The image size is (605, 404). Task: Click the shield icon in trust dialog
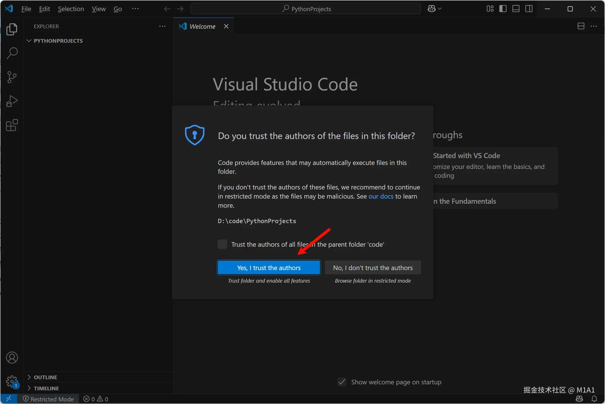coord(195,135)
